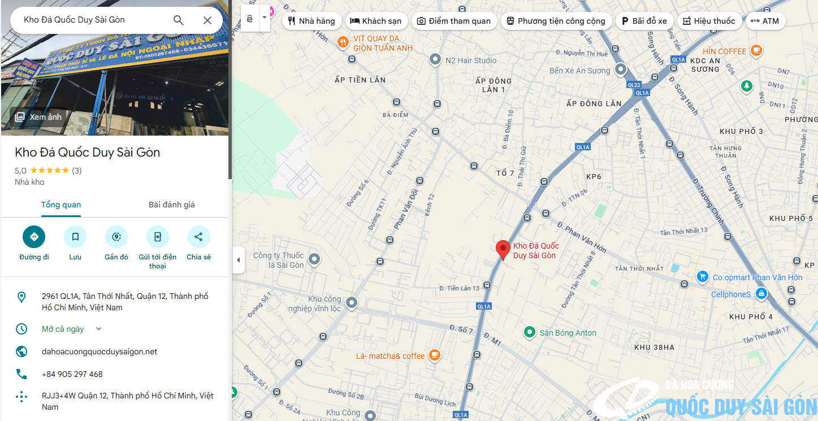The height and width of the screenshot is (421, 818).
Task: Click the Co.opmart Phan Văn Hớn marker
Action: 703,276
